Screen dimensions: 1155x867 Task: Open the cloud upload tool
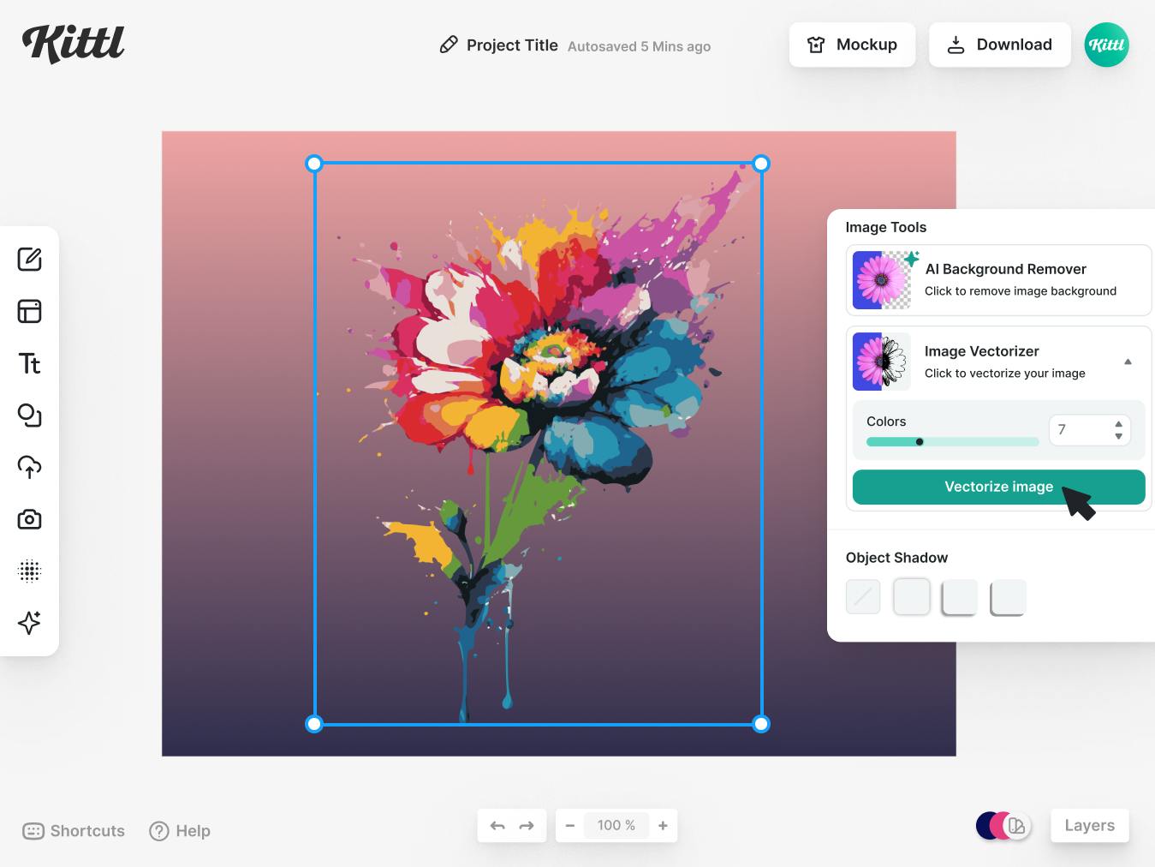pos(30,467)
